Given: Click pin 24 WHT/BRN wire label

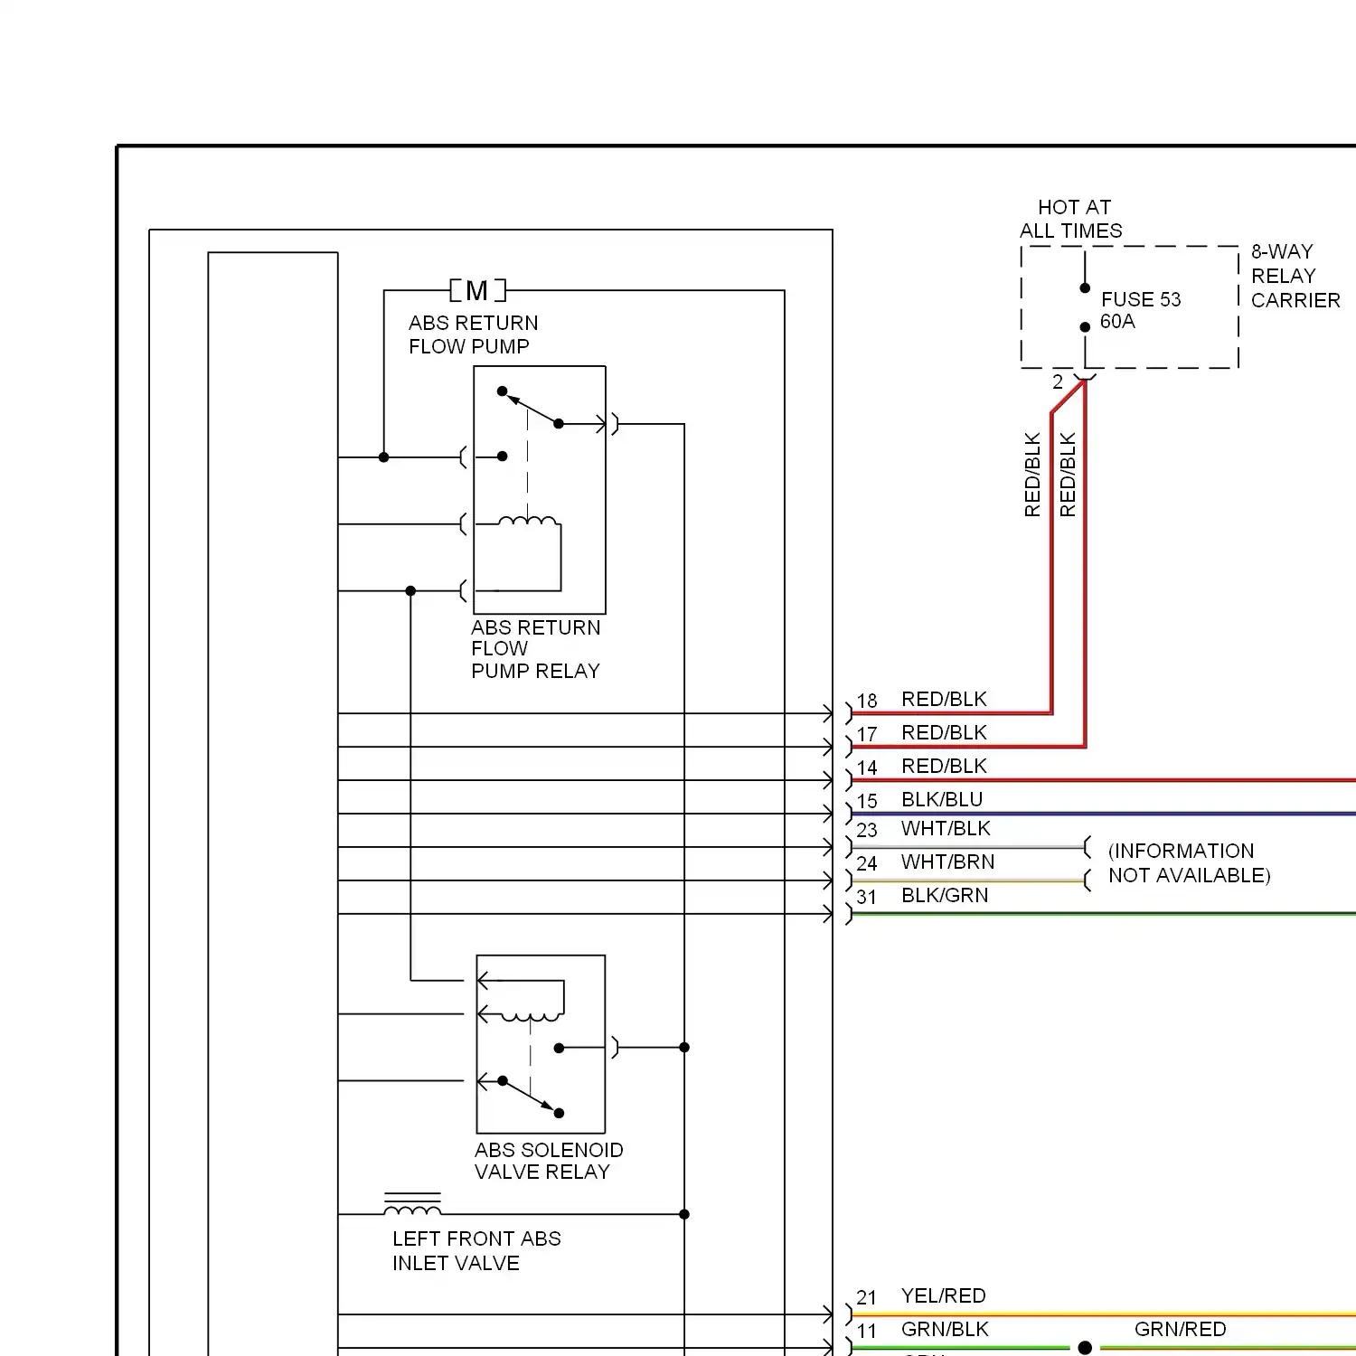Looking at the screenshot, I should click(x=947, y=862).
